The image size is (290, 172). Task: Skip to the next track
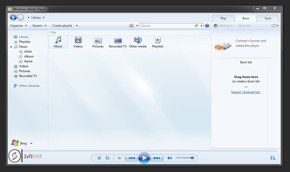[157, 158]
